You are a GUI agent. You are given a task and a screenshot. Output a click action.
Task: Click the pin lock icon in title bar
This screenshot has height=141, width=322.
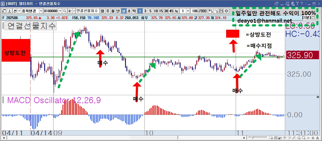[293, 4]
